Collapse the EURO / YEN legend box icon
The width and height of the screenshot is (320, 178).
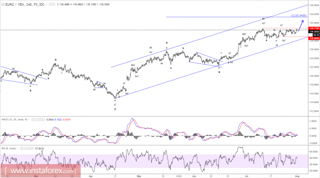point(3,4)
